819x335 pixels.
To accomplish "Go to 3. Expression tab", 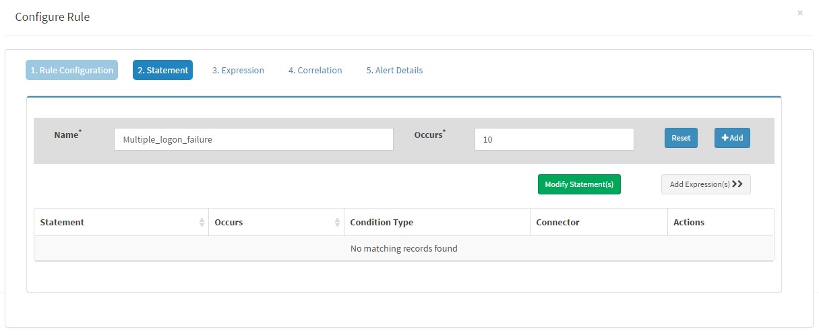I will click(x=238, y=70).
